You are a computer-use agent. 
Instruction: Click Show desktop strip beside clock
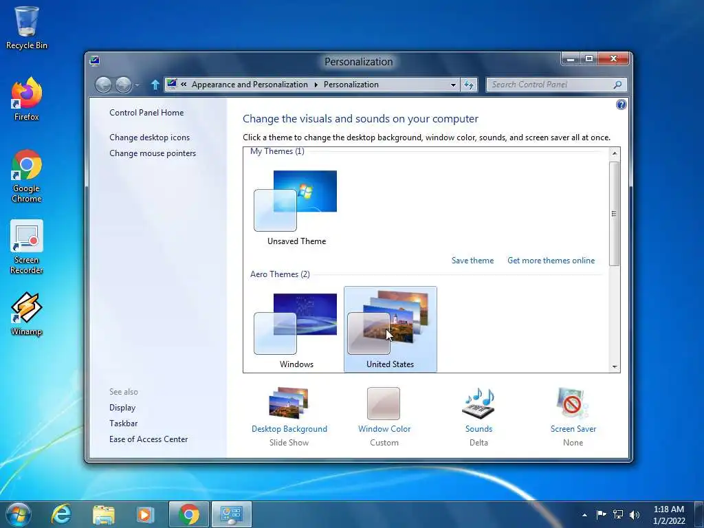(699, 514)
